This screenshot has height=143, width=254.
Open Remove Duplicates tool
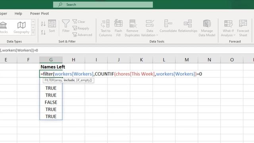coord(132,28)
